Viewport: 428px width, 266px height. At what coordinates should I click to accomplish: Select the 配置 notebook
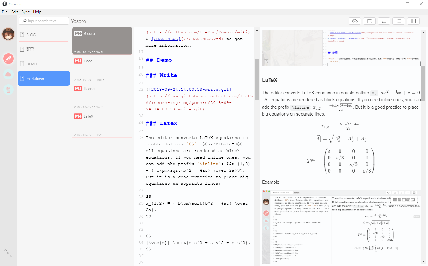(x=44, y=49)
